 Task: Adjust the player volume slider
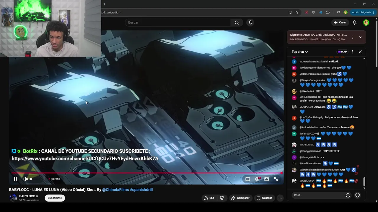tap(35, 179)
